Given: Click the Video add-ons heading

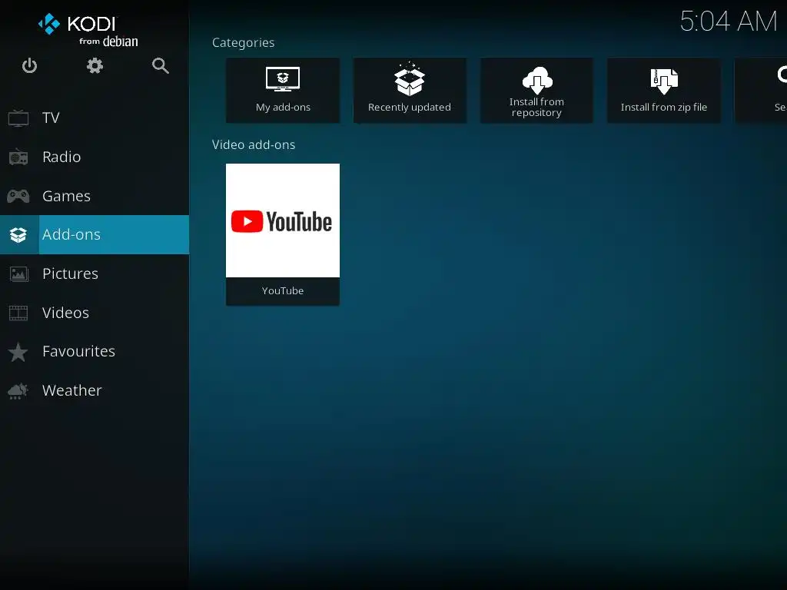Looking at the screenshot, I should coord(254,145).
